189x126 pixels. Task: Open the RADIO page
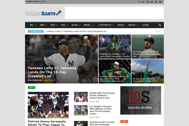point(121,25)
